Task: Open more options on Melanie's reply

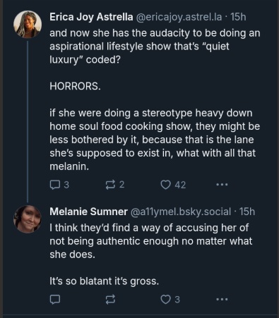Action: click(x=222, y=300)
